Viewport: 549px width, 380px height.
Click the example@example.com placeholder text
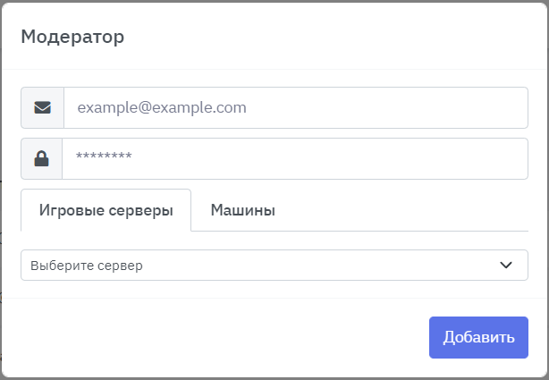[162, 107]
